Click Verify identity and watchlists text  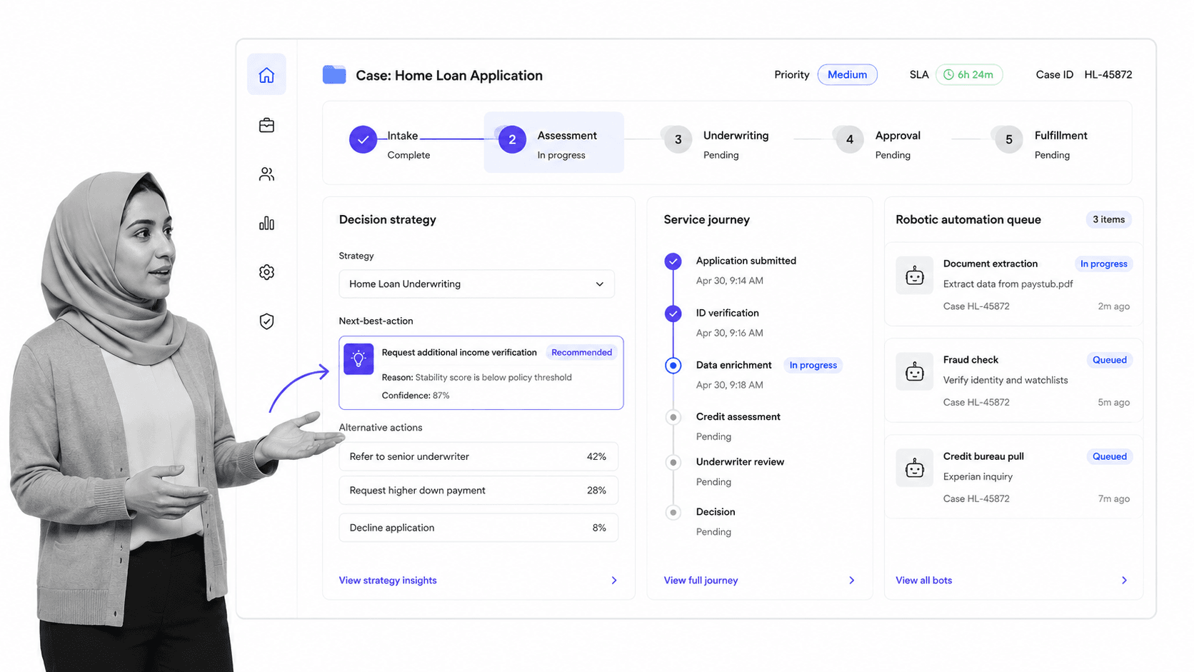pyautogui.click(x=1005, y=380)
